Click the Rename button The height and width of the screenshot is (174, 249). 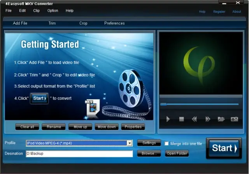click(54, 127)
